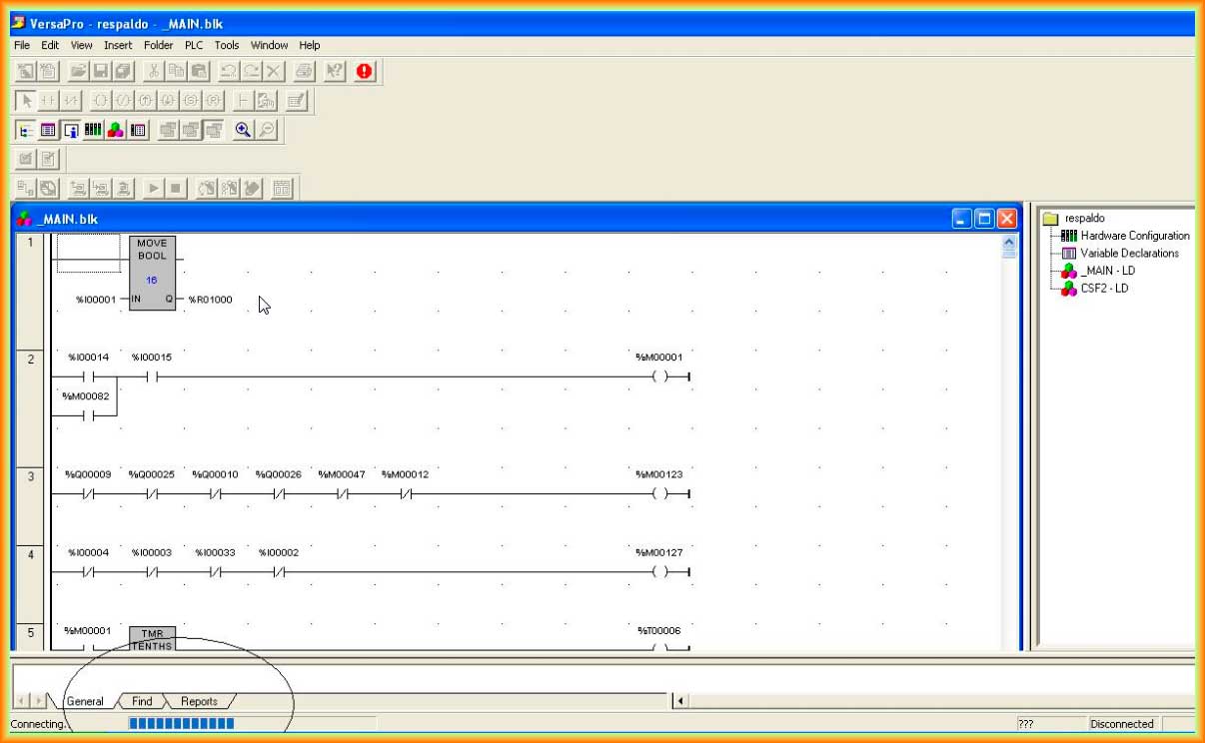Pick the normally open contact tool

(x=48, y=101)
